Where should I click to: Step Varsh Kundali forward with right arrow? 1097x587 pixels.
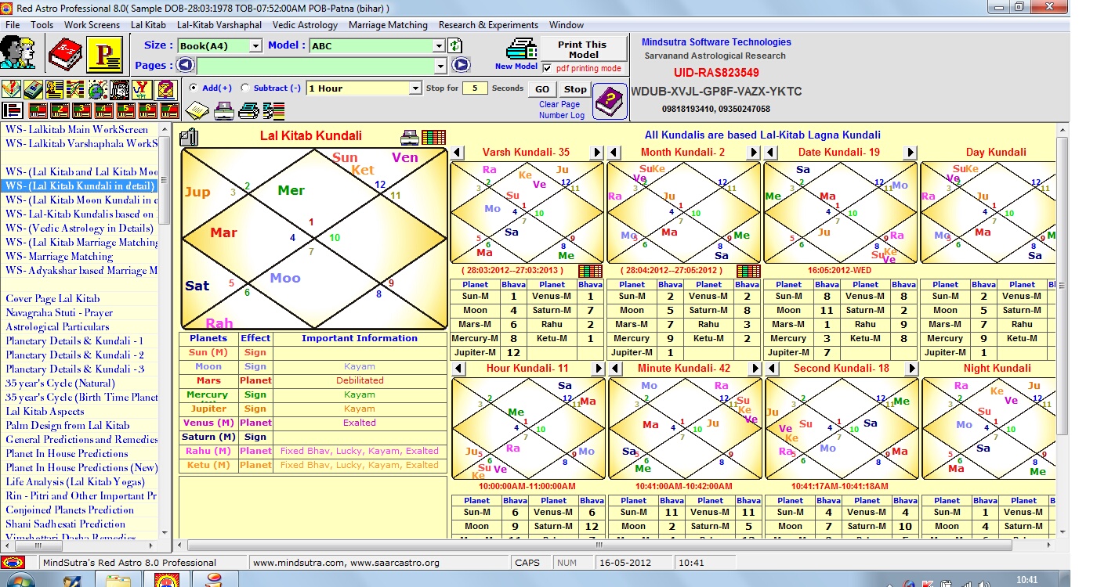[597, 153]
